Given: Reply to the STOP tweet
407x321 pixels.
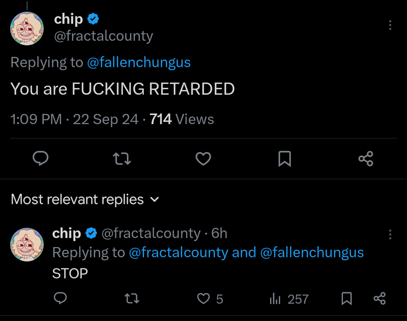Looking at the screenshot, I should click(x=60, y=299).
